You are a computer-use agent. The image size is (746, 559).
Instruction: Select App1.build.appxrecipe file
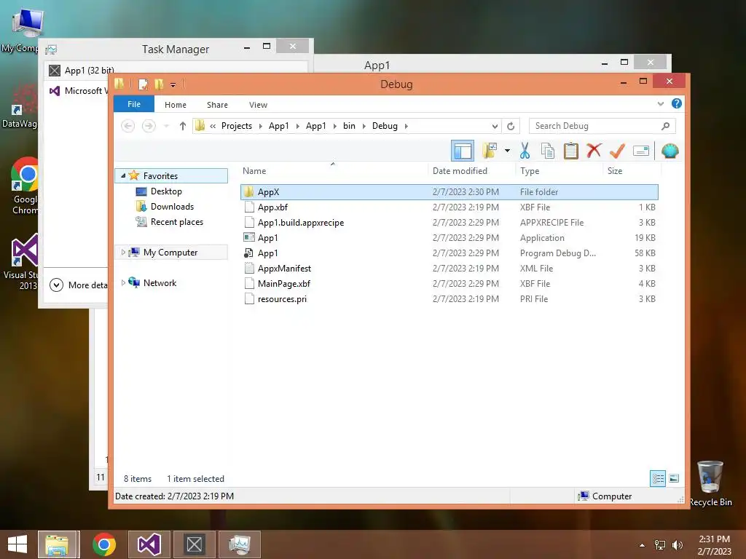point(449,223)
